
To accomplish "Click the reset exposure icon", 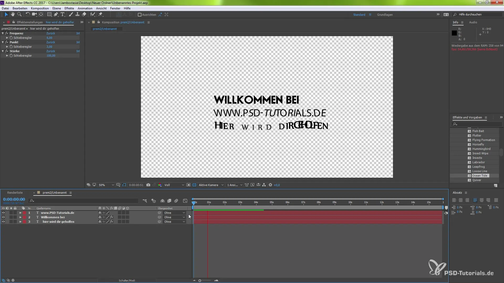I will pyautogui.click(x=270, y=185).
